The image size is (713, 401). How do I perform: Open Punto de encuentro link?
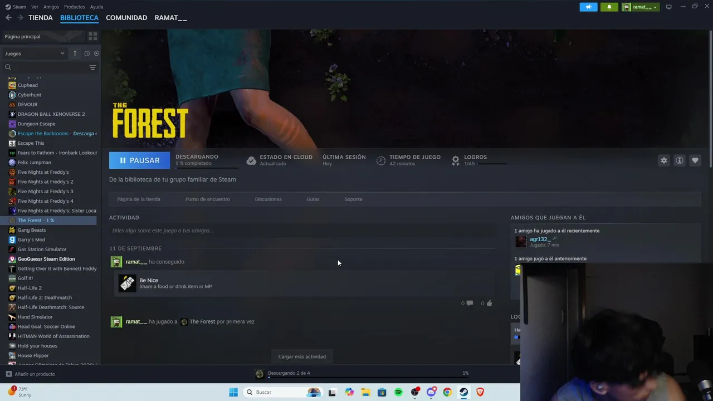(207, 199)
